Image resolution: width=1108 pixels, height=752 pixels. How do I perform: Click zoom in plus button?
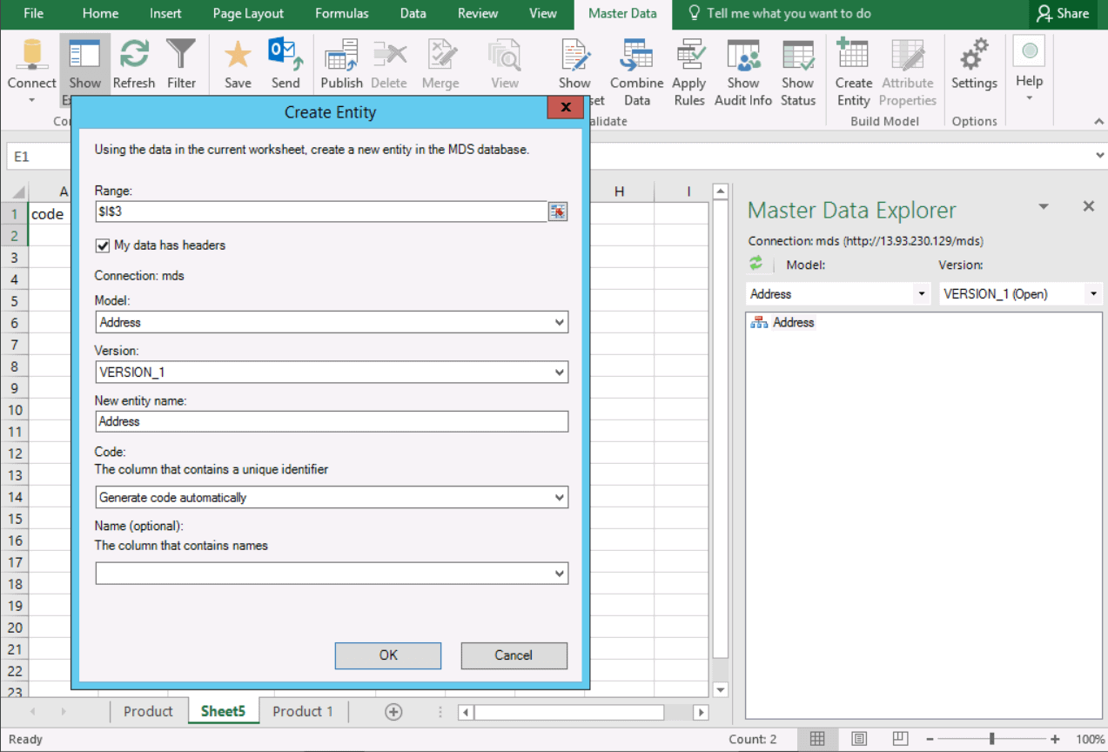(1054, 739)
